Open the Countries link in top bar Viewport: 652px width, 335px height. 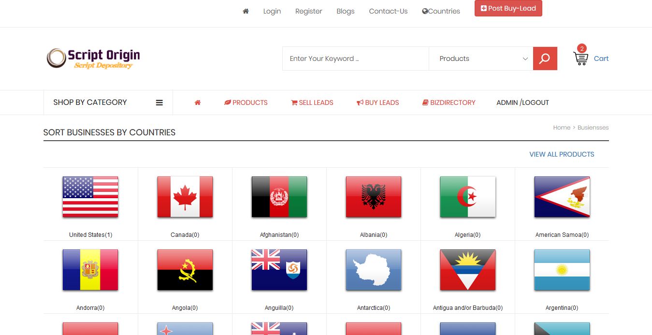point(441,11)
